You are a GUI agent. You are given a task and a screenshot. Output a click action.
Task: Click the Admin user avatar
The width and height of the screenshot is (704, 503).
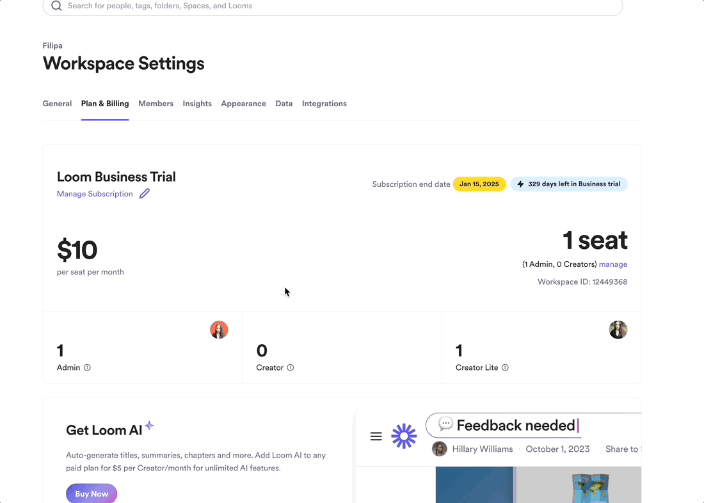pos(219,330)
